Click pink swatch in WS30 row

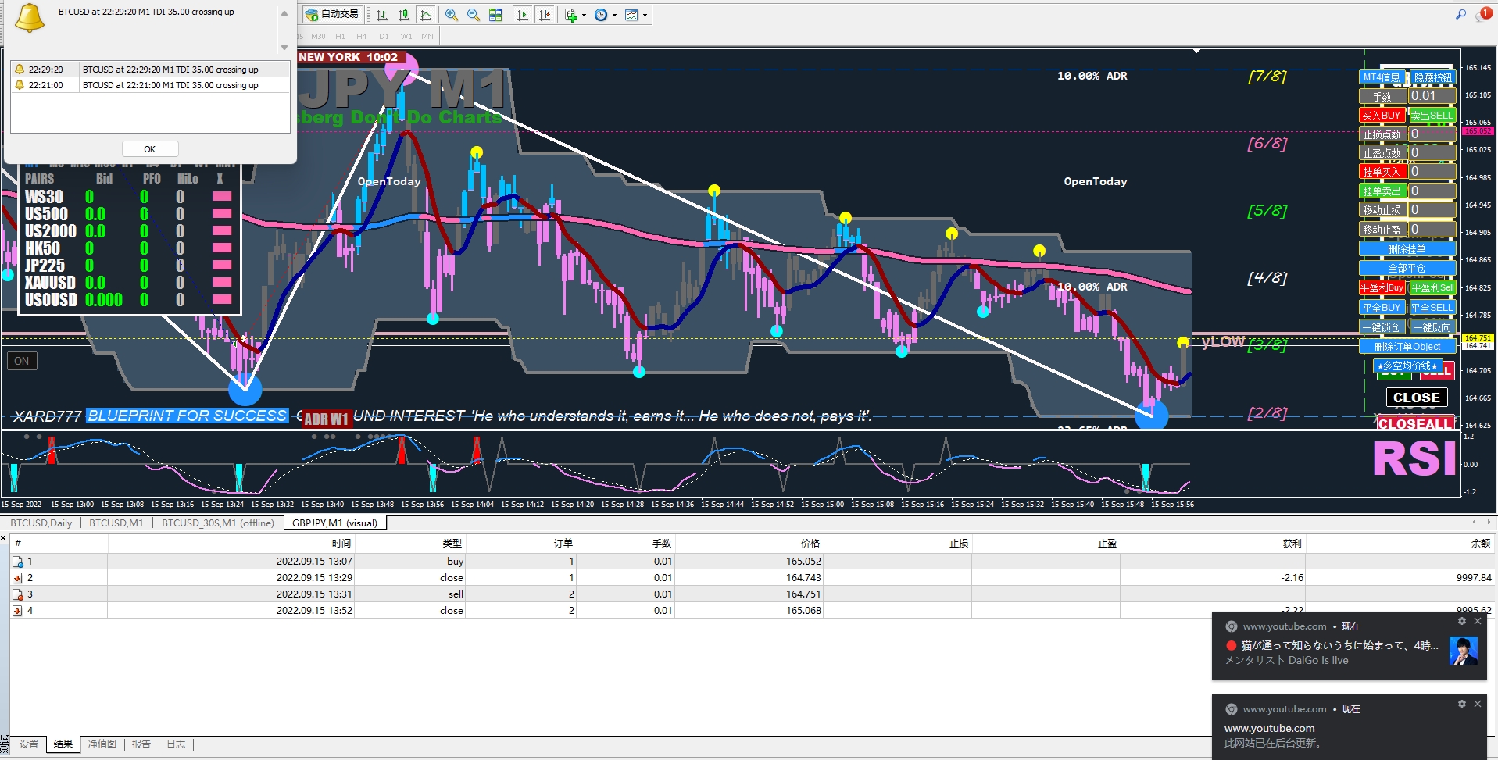[222, 196]
